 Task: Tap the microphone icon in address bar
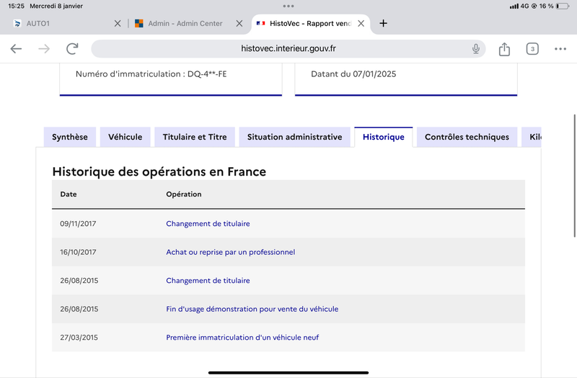tap(476, 48)
